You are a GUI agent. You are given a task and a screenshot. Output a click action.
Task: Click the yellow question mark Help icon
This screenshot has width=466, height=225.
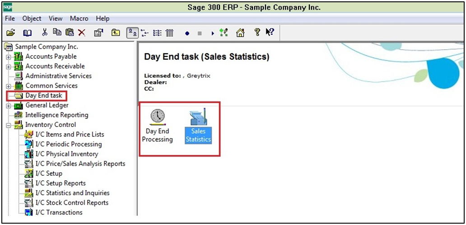coord(257,32)
